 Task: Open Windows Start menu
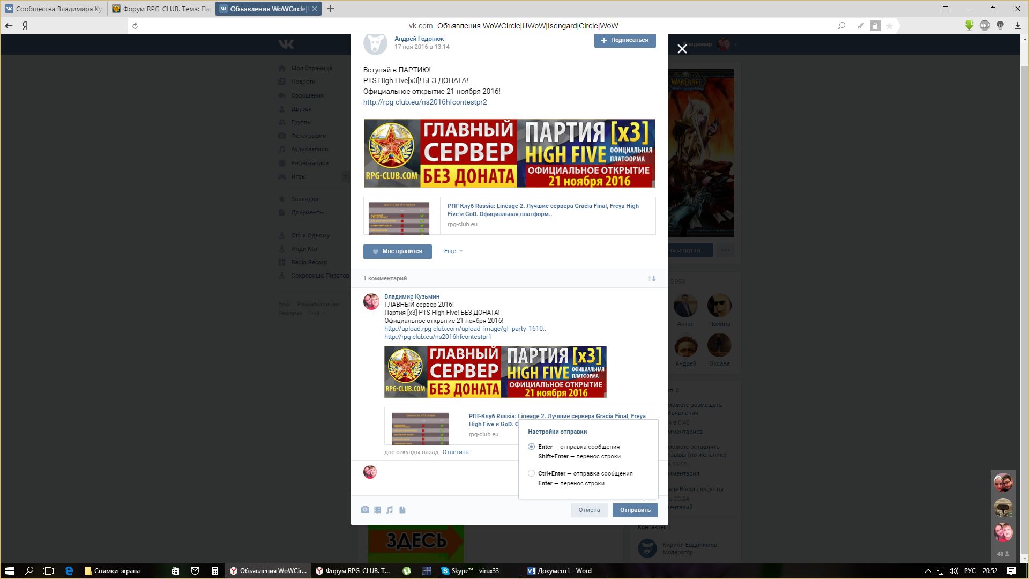click(x=9, y=571)
